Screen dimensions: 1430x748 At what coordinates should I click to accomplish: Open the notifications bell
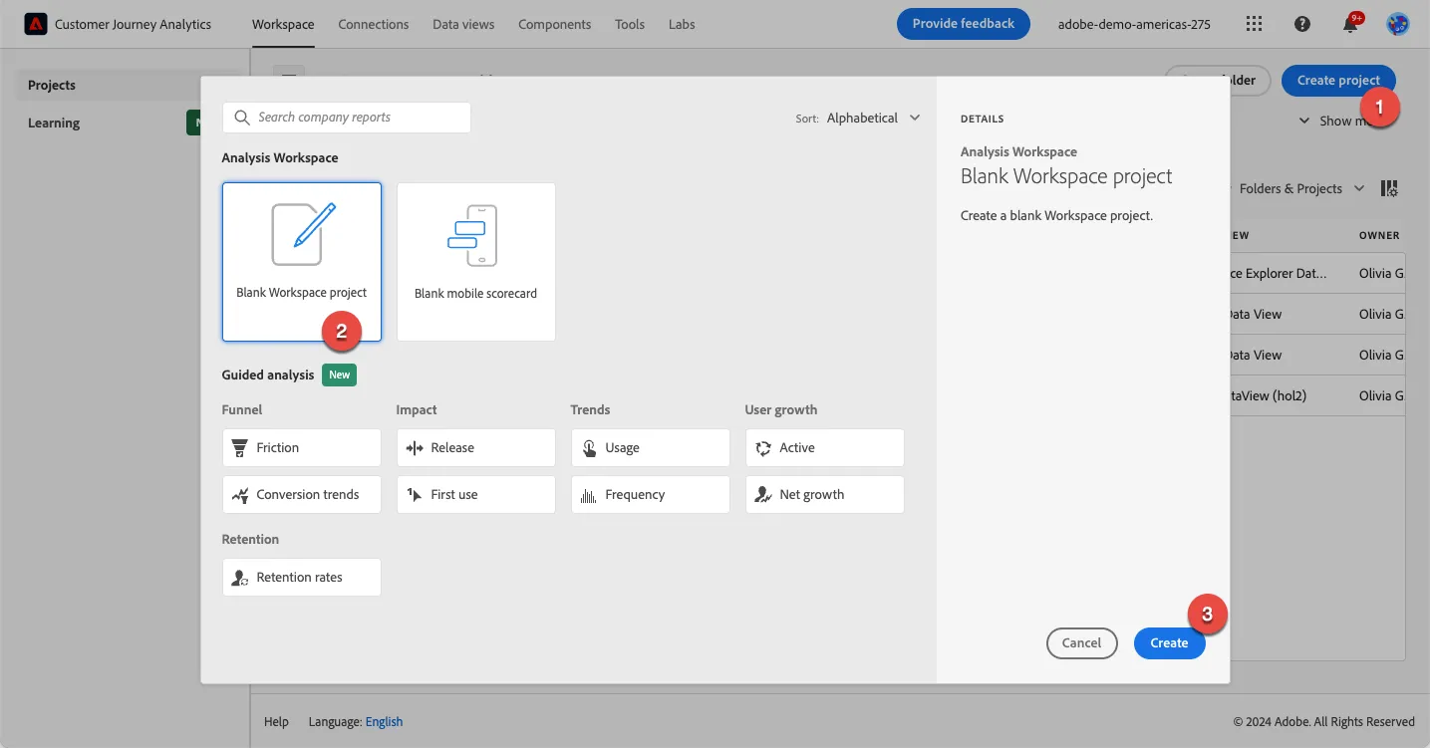tap(1350, 24)
